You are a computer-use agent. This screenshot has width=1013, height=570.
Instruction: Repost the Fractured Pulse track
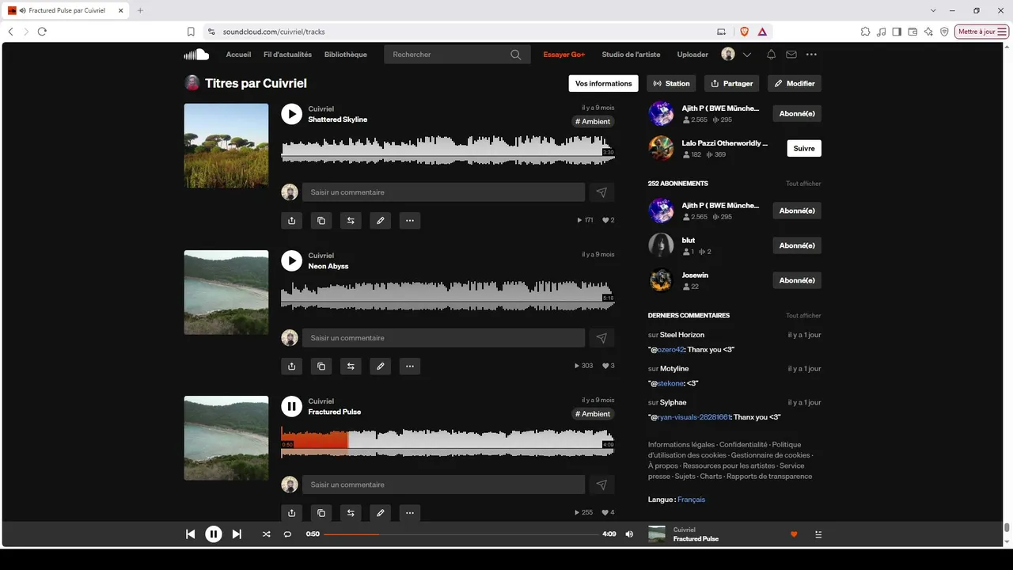click(x=351, y=512)
